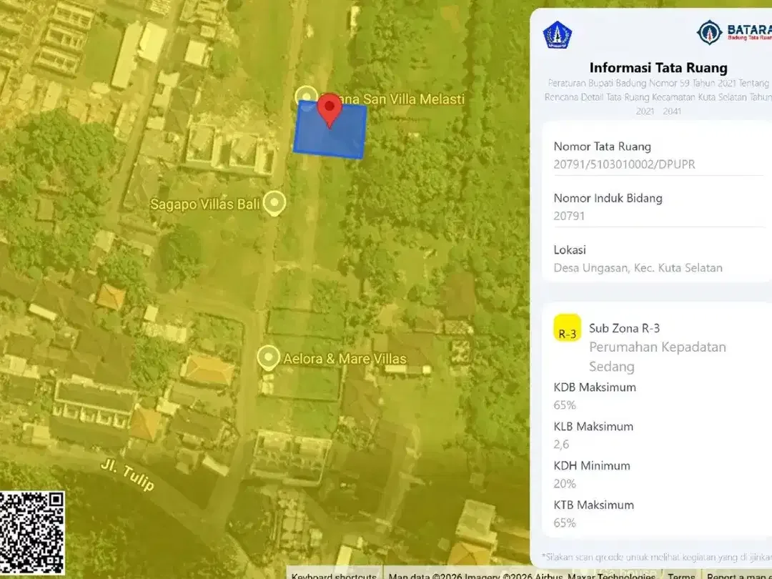Open Keyboard shortcuts in map footer
Viewport: 772px width, 579px height.
[x=334, y=575]
